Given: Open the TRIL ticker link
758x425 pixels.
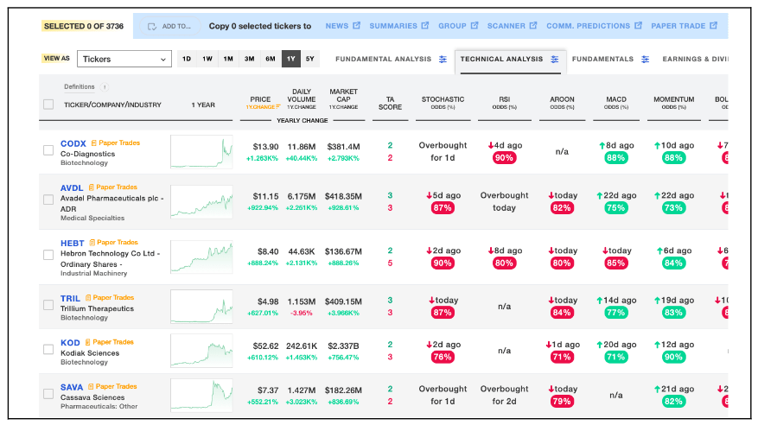Looking at the screenshot, I should (70, 298).
